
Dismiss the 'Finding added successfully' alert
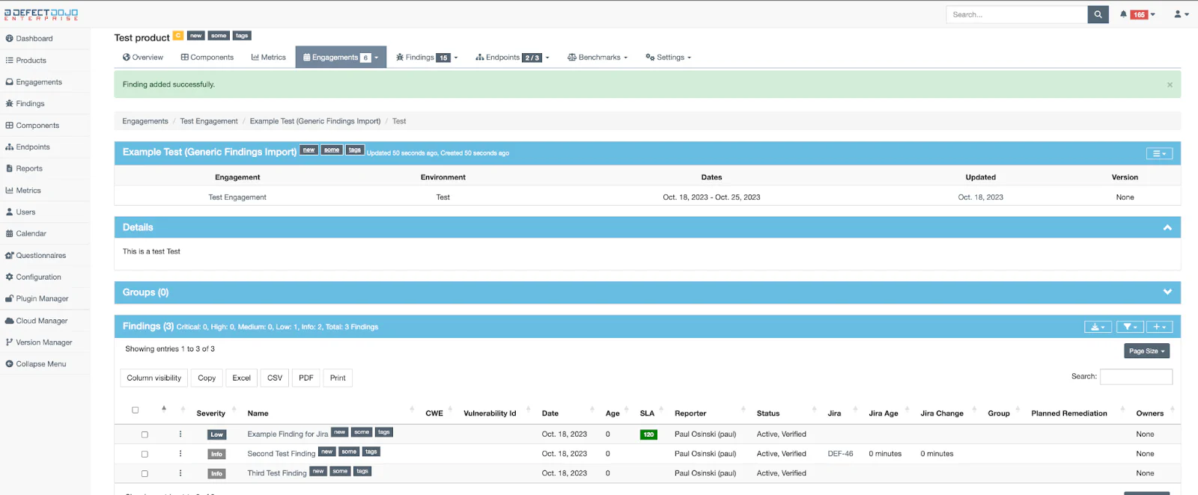[x=1170, y=84]
